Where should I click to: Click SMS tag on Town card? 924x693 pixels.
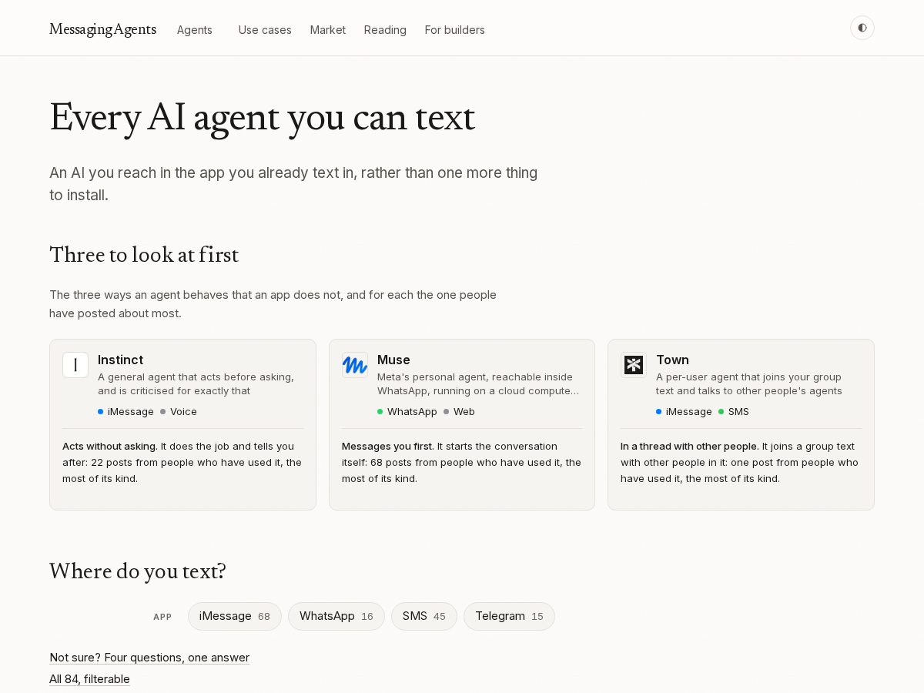(x=734, y=411)
